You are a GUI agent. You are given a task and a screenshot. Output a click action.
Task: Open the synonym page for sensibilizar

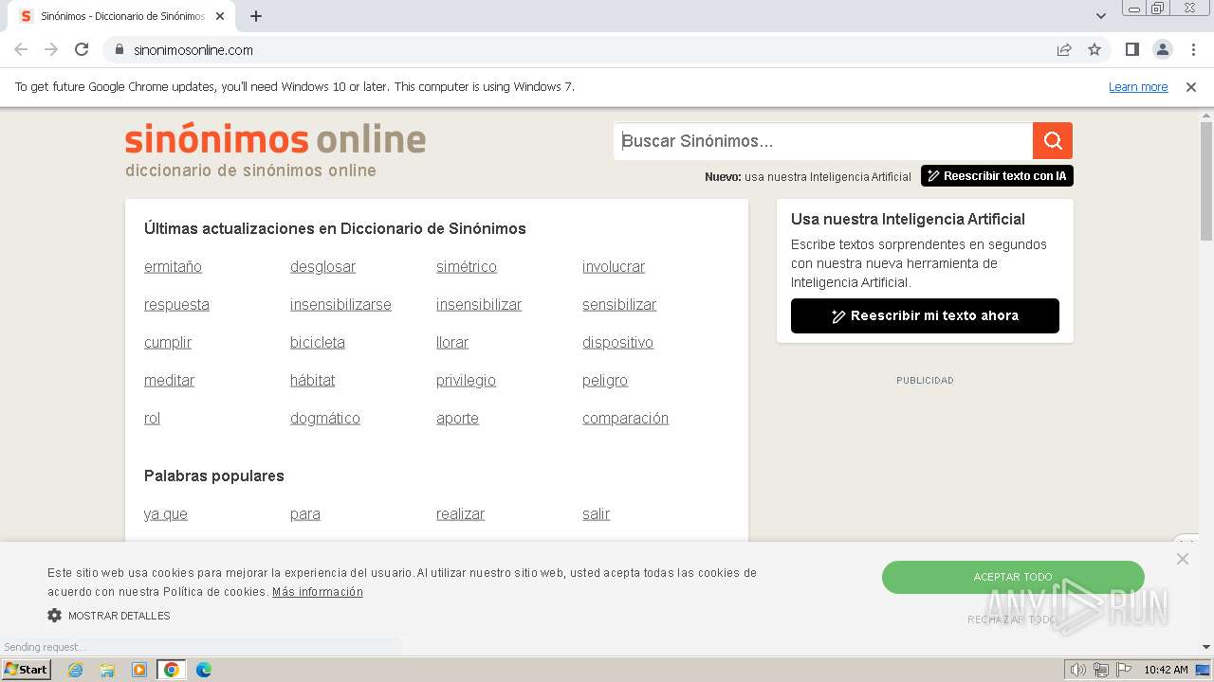pos(619,305)
